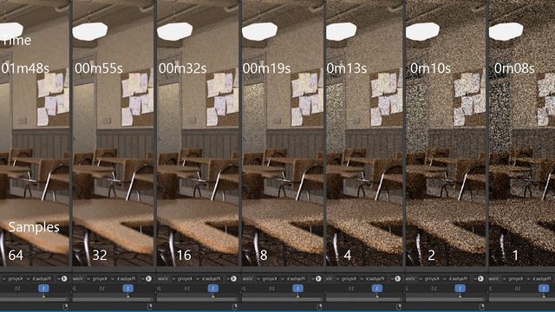Image resolution: width=555 pixels, height=312 pixels.
Task: Click the status bar mouse icon under the 8-sample render
Action: click(320, 306)
